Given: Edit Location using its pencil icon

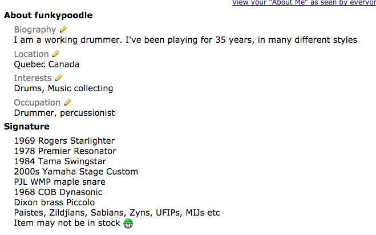Looking at the screenshot, I should [x=55, y=54].
